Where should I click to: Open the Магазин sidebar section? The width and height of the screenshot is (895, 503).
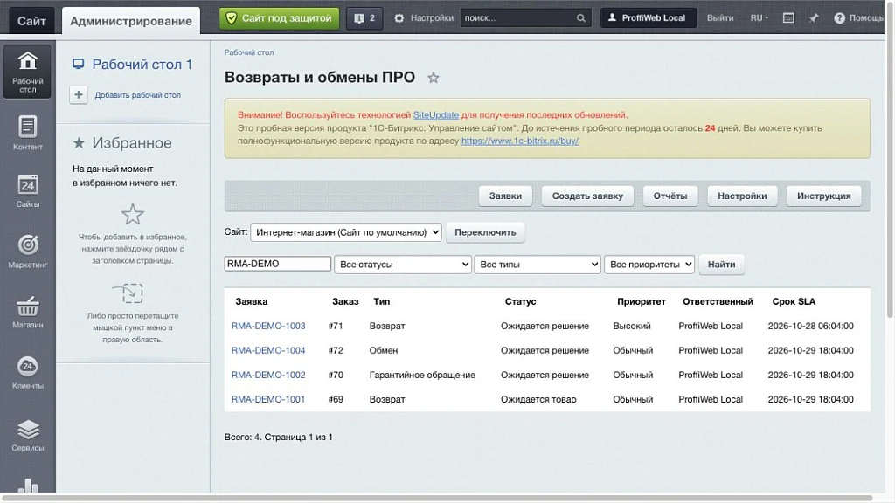(27, 312)
